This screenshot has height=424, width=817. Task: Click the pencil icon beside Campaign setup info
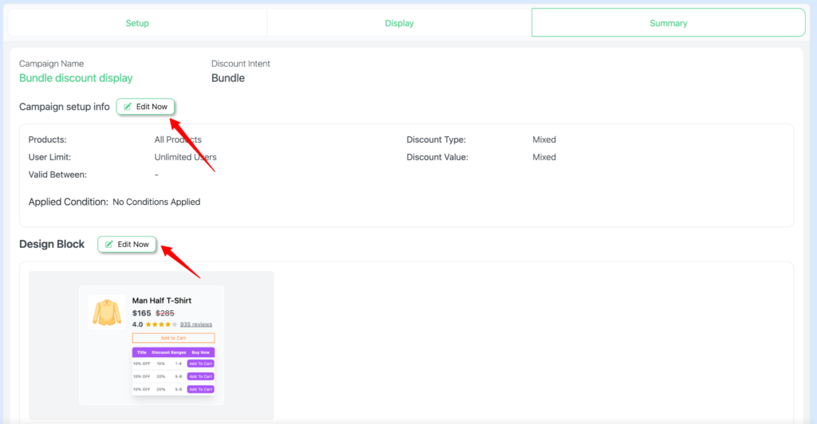pos(128,107)
